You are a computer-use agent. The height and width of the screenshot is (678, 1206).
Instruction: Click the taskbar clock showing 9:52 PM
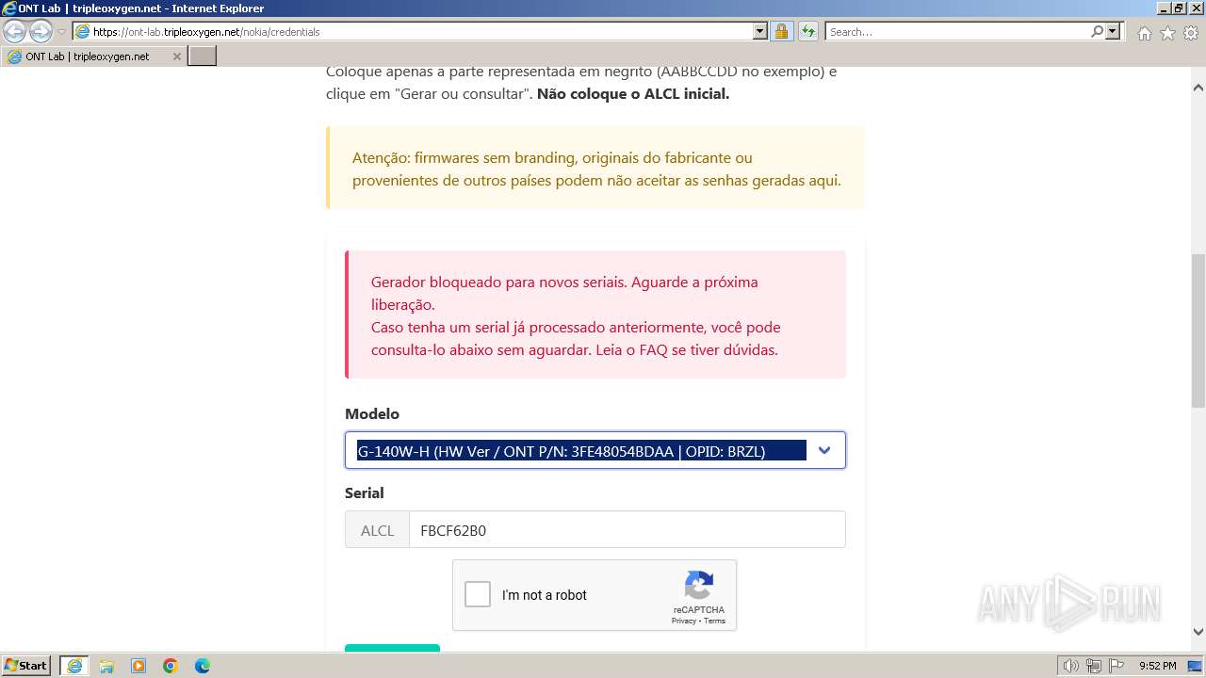point(1157,666)
